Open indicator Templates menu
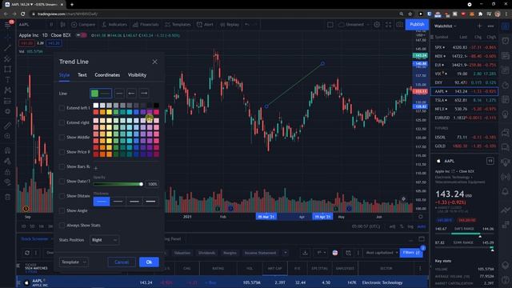 tap(178, 25)
